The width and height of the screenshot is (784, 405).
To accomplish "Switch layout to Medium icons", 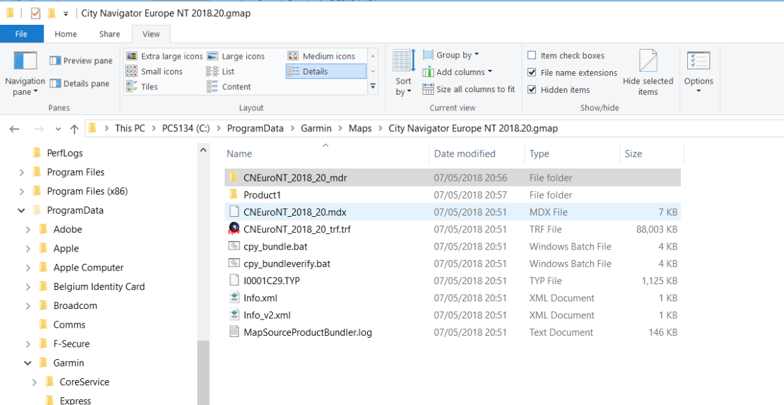I will pos(321,56).
